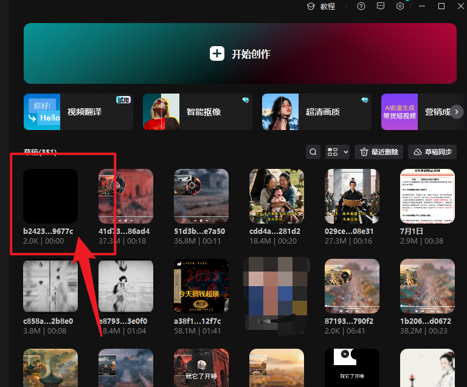Viewport: 467px width, 387px height.
Task: Open draft a38f1...12f7c thumbnail
Action: (201, 286)
